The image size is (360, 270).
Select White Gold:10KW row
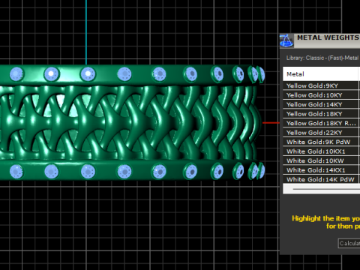pos(321,160)
